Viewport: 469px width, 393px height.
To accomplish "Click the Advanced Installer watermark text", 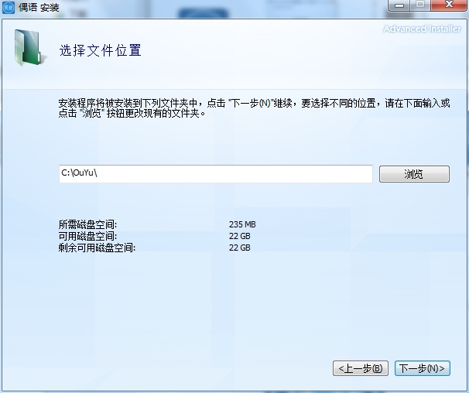I will click(422, 29).
